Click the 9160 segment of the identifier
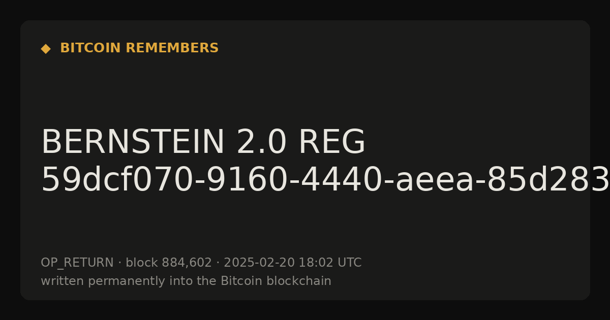Screen dimensions: 610x320 pos(245,181)
